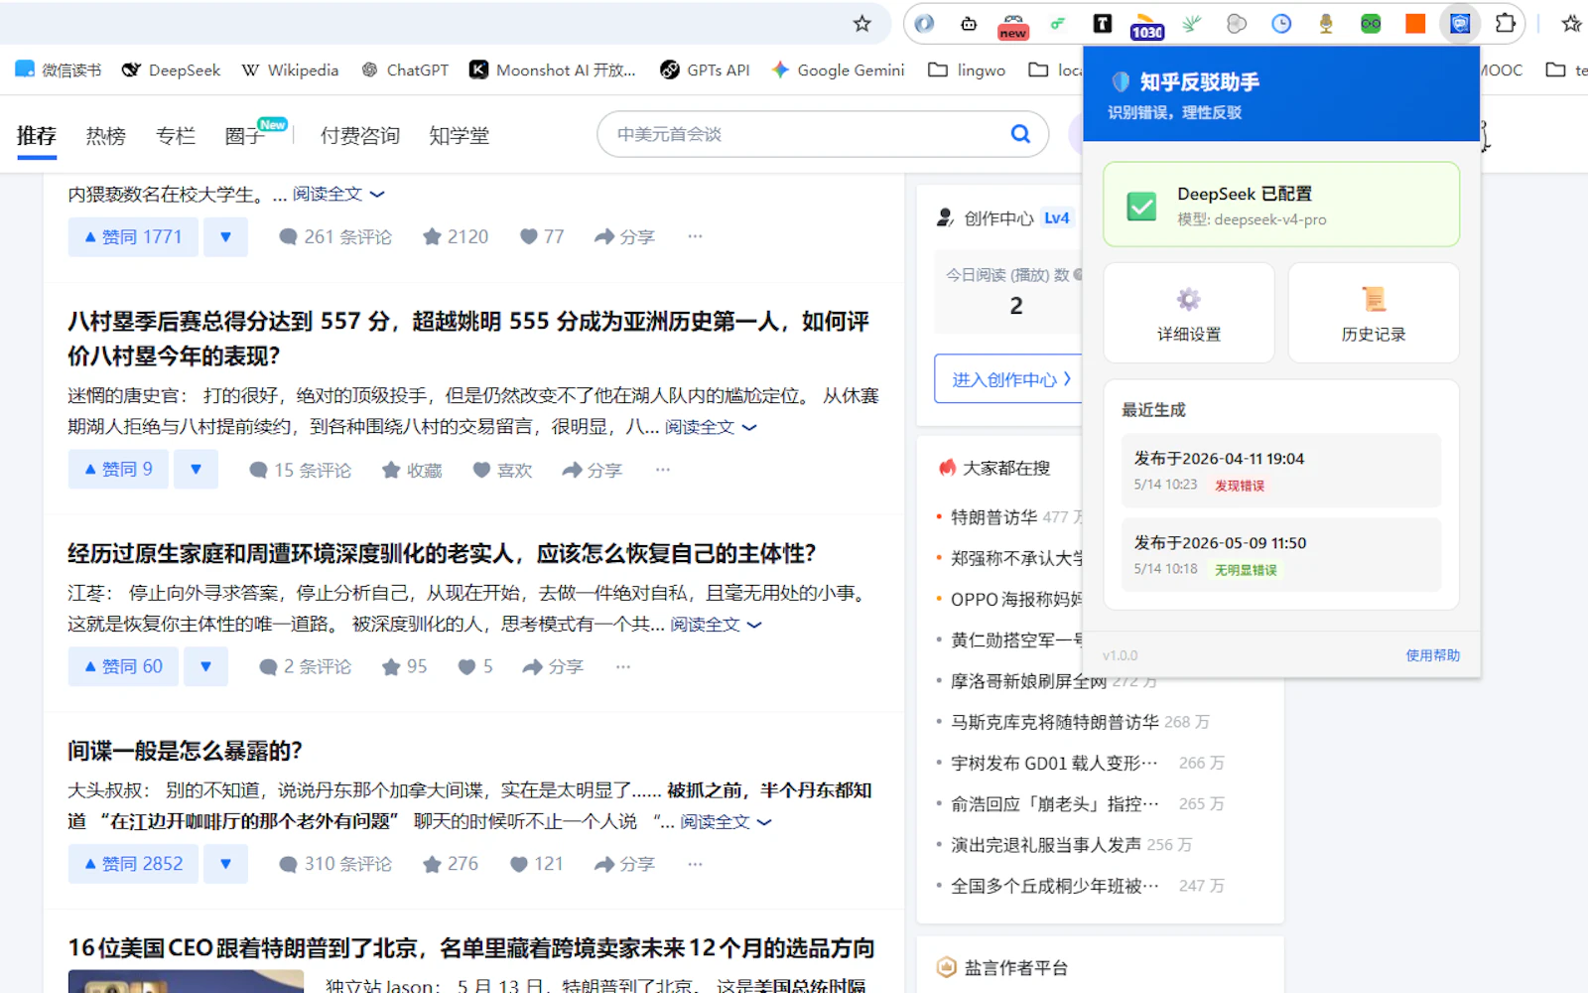Viewport: 1588px width, 993px height.
Task: Click the DeepSeek 已配置 status card
Action: click(x=1281, y=205)
